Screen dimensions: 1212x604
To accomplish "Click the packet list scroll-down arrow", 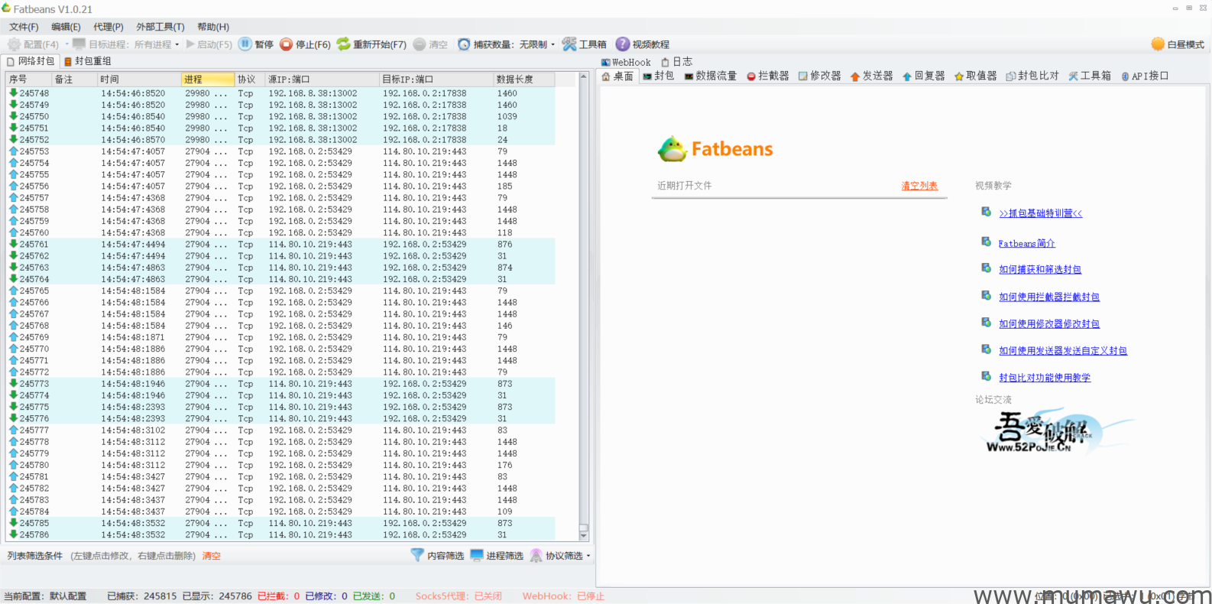I will click(584, 536).
